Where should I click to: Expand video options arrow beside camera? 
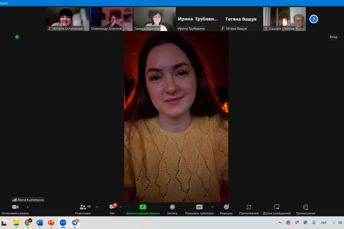point(28,207)
